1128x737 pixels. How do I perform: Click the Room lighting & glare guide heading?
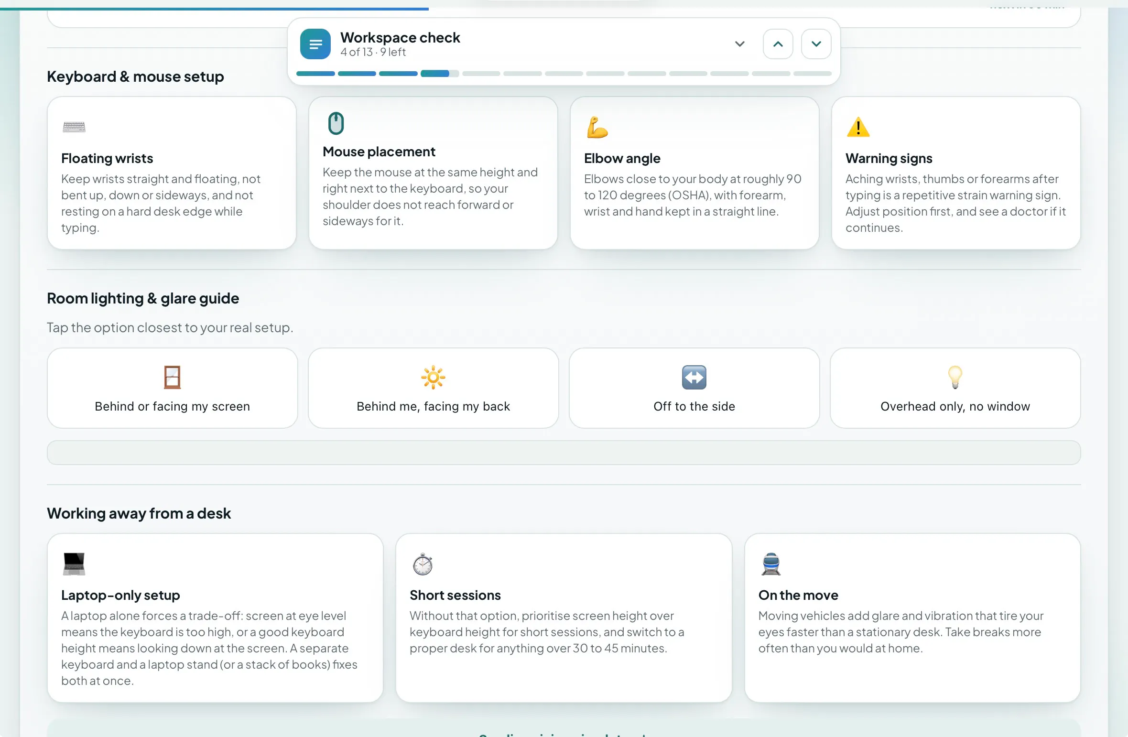(x=143, y=298)
